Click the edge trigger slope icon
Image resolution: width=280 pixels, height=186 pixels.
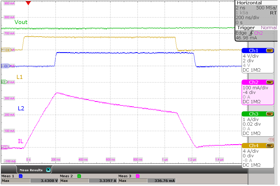251,33
